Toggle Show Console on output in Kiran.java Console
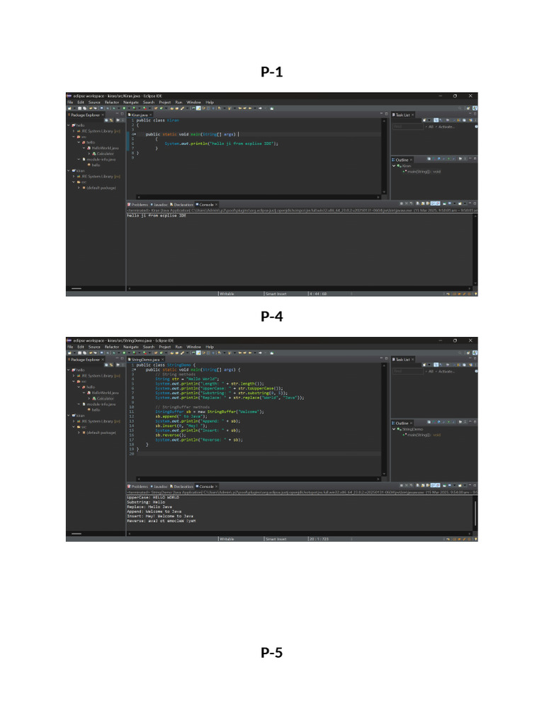Screen dimensions: 544x725 pos(433,203)
